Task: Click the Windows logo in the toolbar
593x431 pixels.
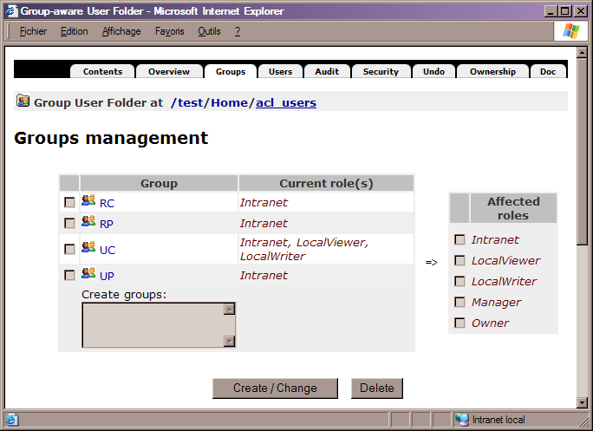Action: pos(570,31)
